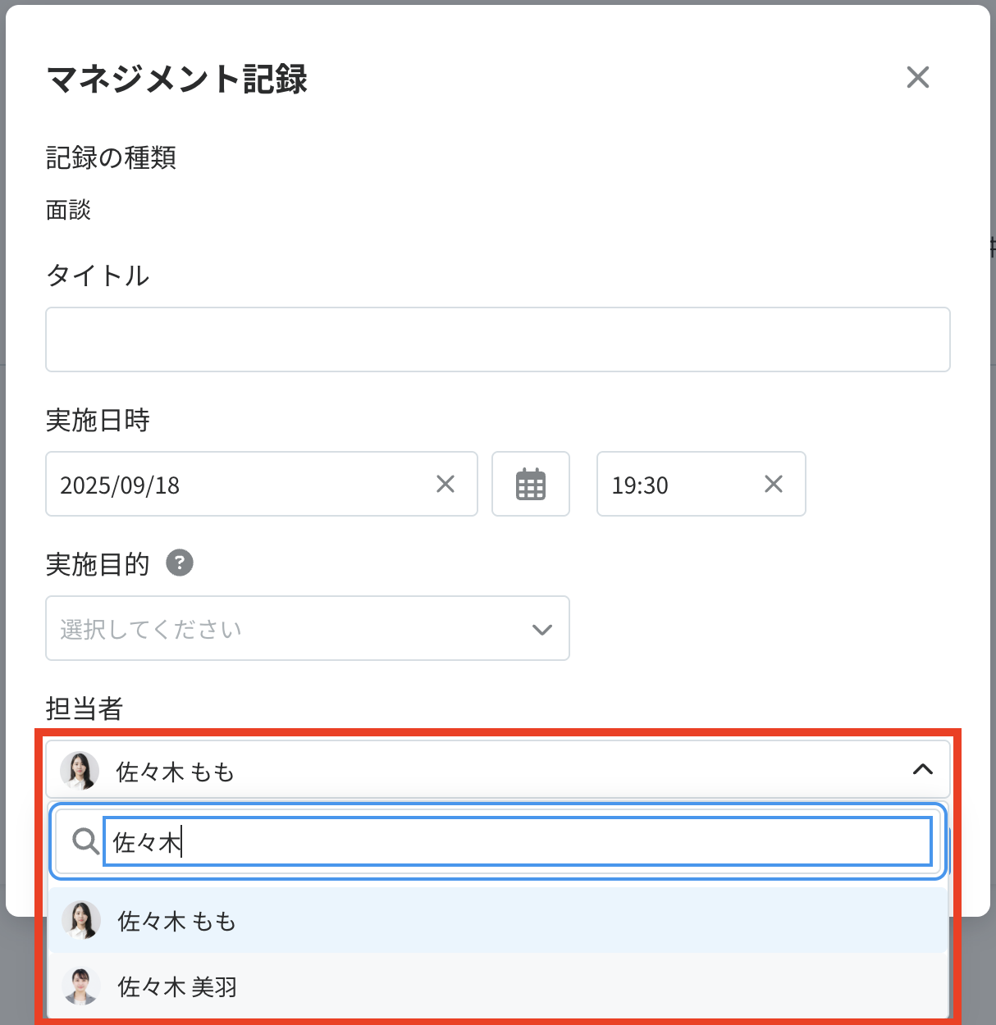Click the selected 担当者 name 佐々木 もも
The height and width of the screenshot is (1025, 996).
176,772
